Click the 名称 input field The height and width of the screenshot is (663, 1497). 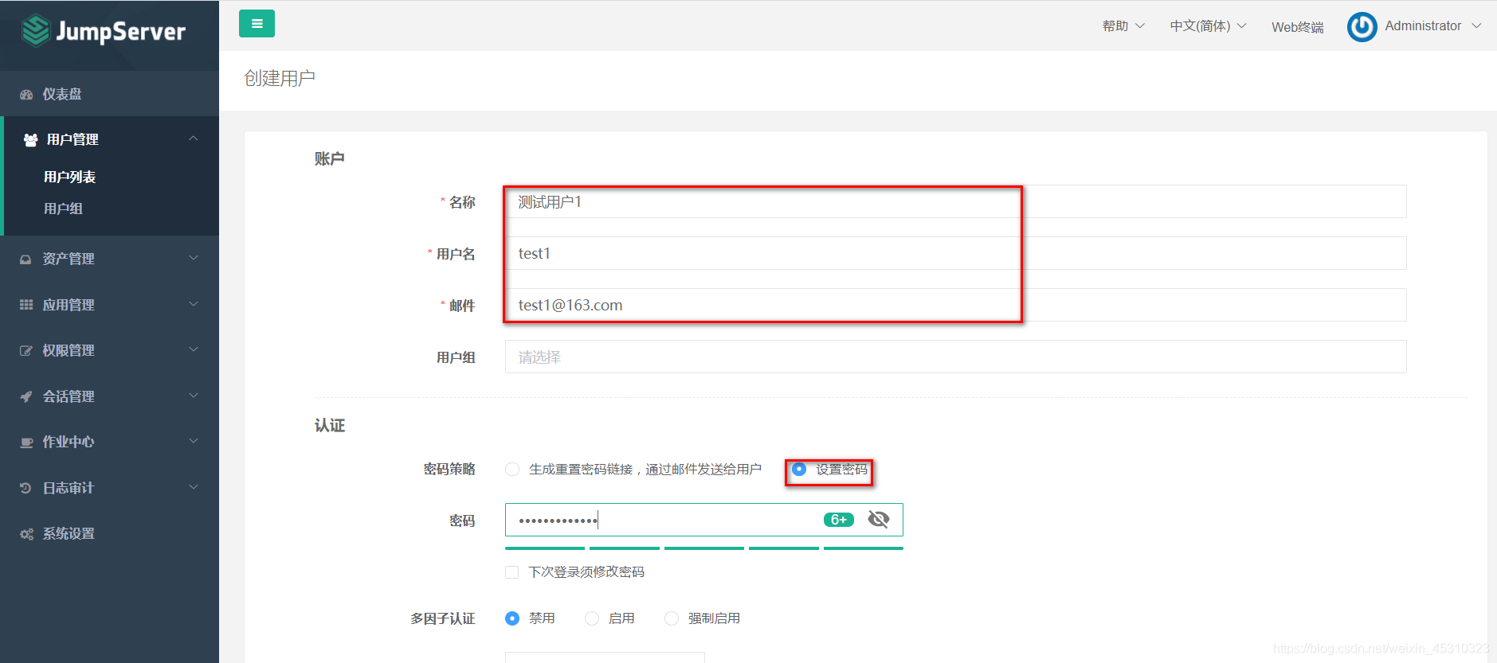[x=955, y=201]
